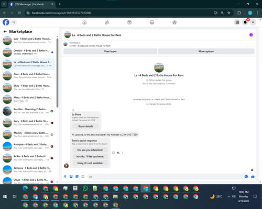Viewport: 262px width, 209px height.
Task: Open the Oneida 4 Beds conversation
Action: coord(28,52)
